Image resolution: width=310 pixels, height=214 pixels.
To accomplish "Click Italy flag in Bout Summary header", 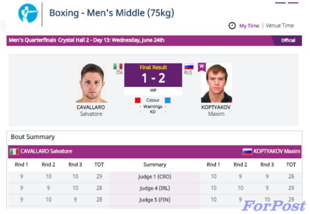I will pyautogui.click(x=14, y=151).
